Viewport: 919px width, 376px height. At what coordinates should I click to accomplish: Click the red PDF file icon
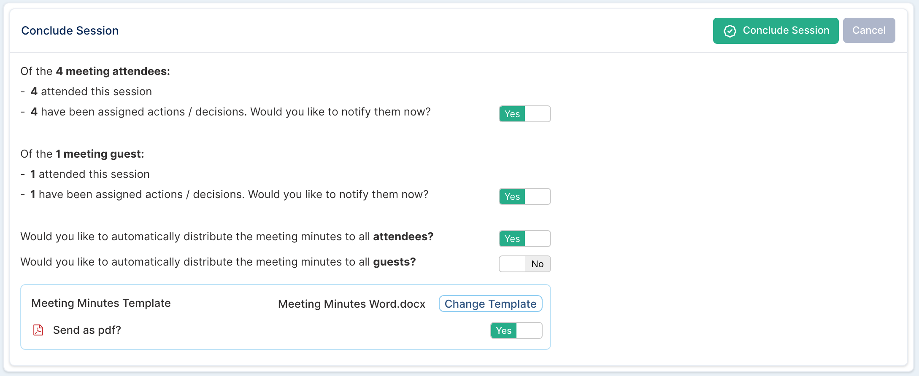click(x=38, y=330)
